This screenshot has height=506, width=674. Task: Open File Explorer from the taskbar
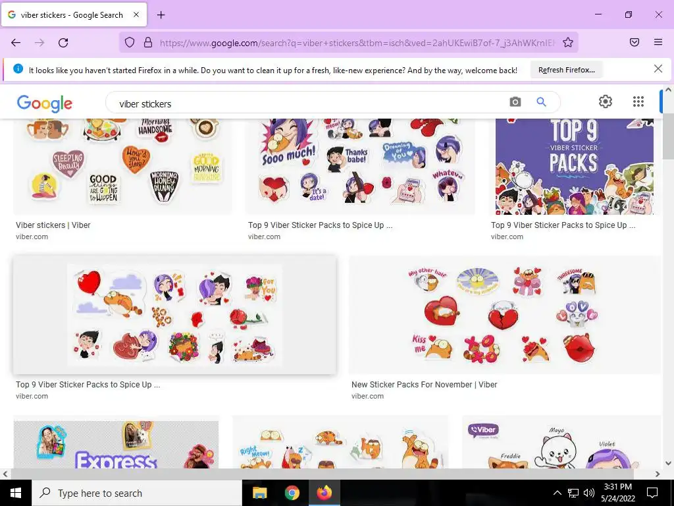[x=259, y=493]
